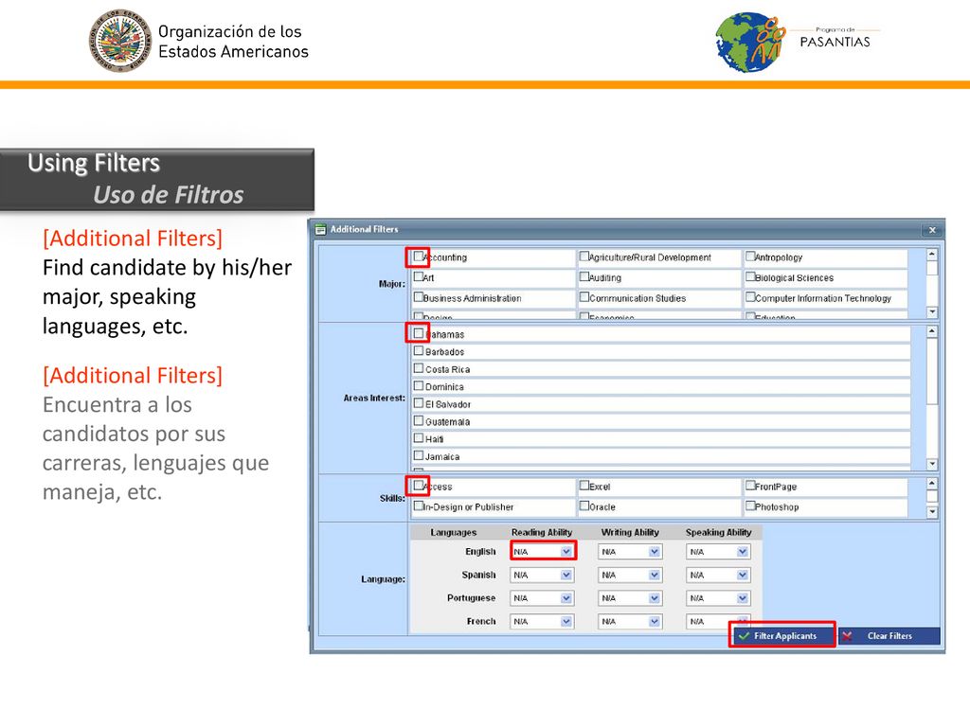
Task: Check the Biological Sciences checkbox
Action: point(750,276)
